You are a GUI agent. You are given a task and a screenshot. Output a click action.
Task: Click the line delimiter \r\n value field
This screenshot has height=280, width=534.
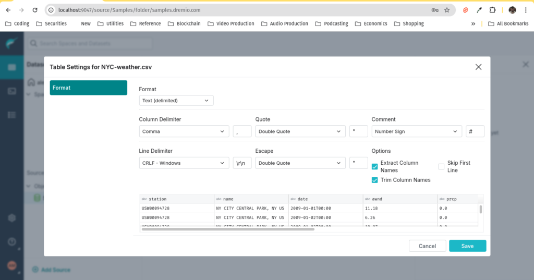pos(242,163)
